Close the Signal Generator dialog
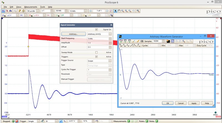 click(111, 25)
